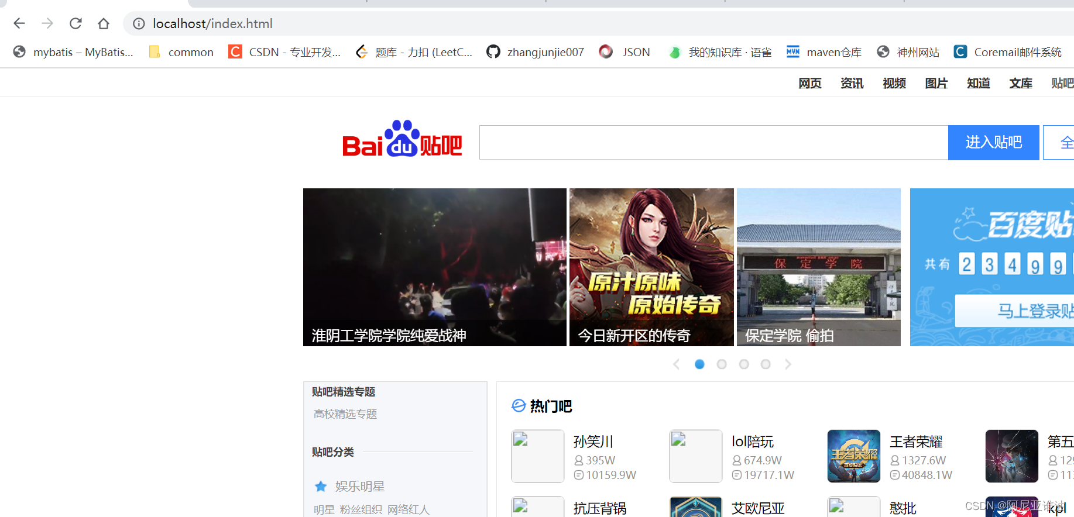The height and width of the screenshot is (517, 1074).
Task: Select the 文库 nav tab
Action: [1021, 83]
